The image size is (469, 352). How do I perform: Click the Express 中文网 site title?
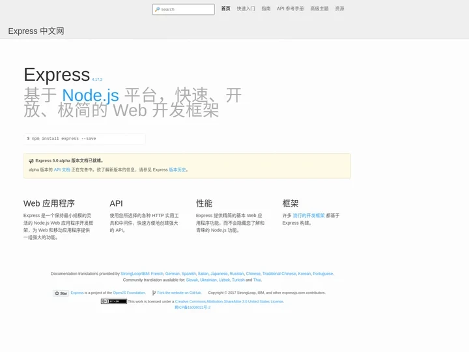(x=36, y=31)
